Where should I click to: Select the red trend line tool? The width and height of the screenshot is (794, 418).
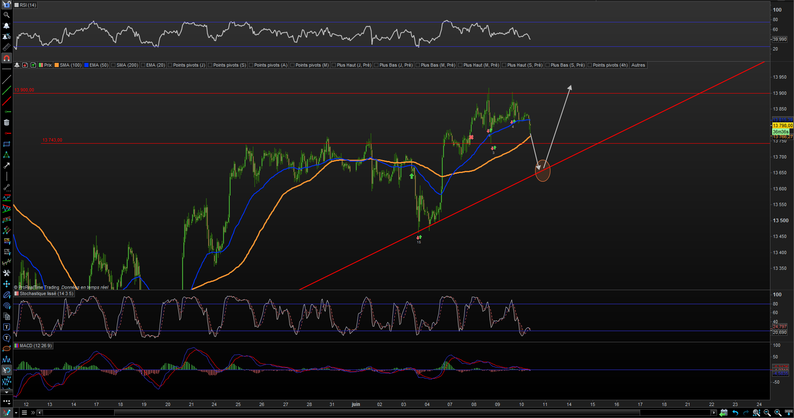[x=7, y=101]
